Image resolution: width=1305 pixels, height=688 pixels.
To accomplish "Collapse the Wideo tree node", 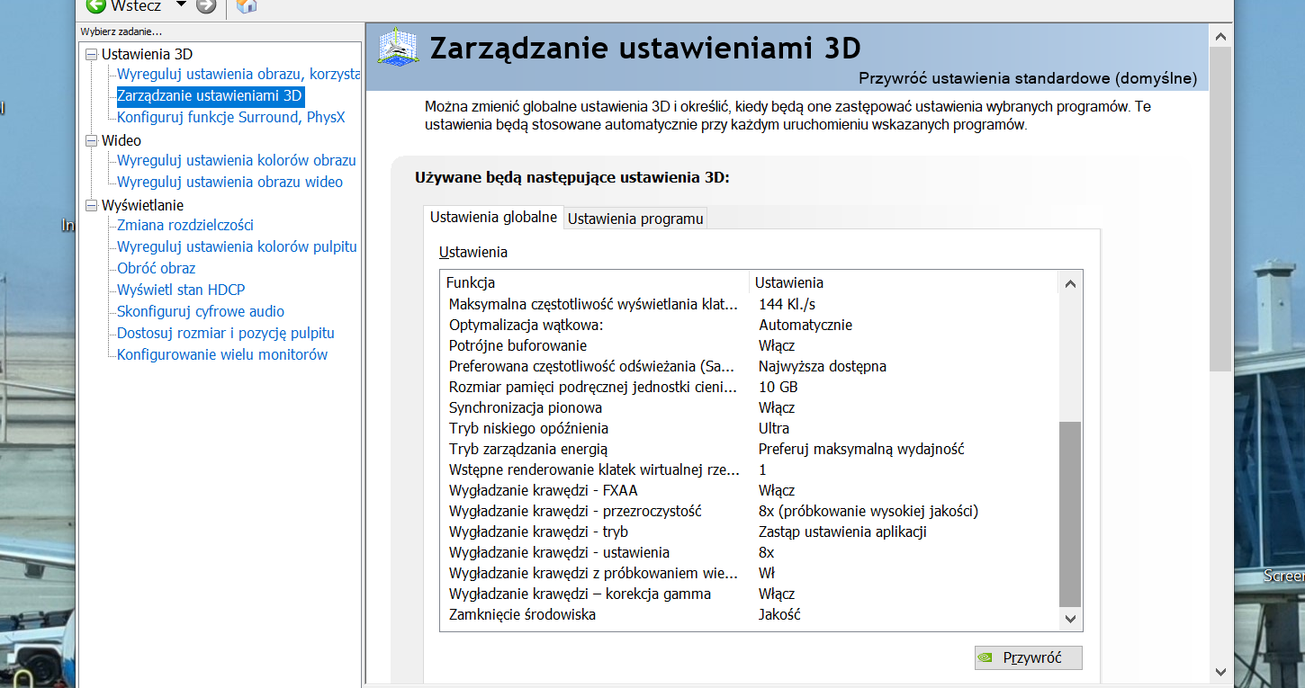I will click(x=91, y=140).
